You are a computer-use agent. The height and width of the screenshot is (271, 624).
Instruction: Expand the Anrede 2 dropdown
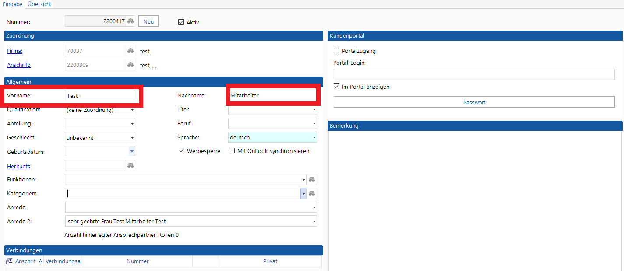coord(314,222)
